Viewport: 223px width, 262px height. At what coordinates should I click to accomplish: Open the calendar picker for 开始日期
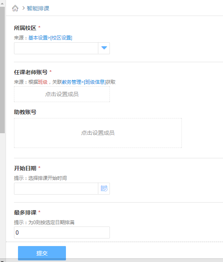pyautogui.click(x=104, y=189)
